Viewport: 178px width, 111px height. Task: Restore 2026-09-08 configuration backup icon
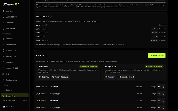click(159, 94)
